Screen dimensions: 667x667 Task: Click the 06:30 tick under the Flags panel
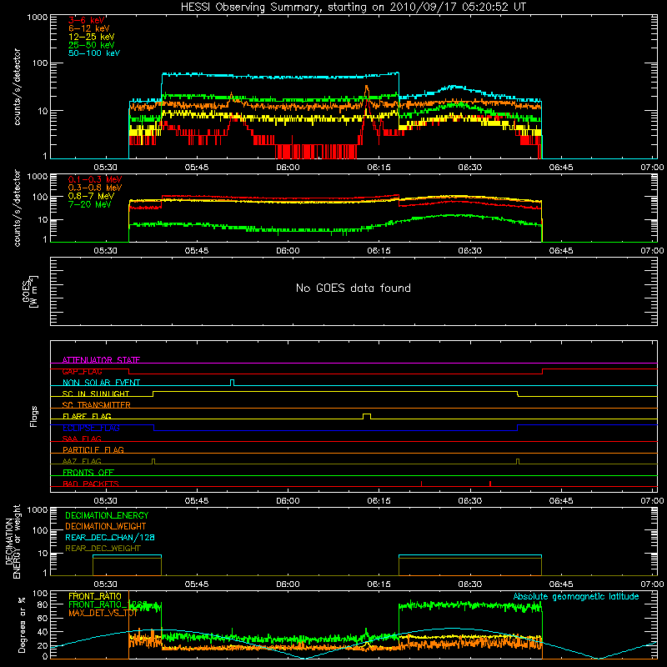tap(470, 501)
